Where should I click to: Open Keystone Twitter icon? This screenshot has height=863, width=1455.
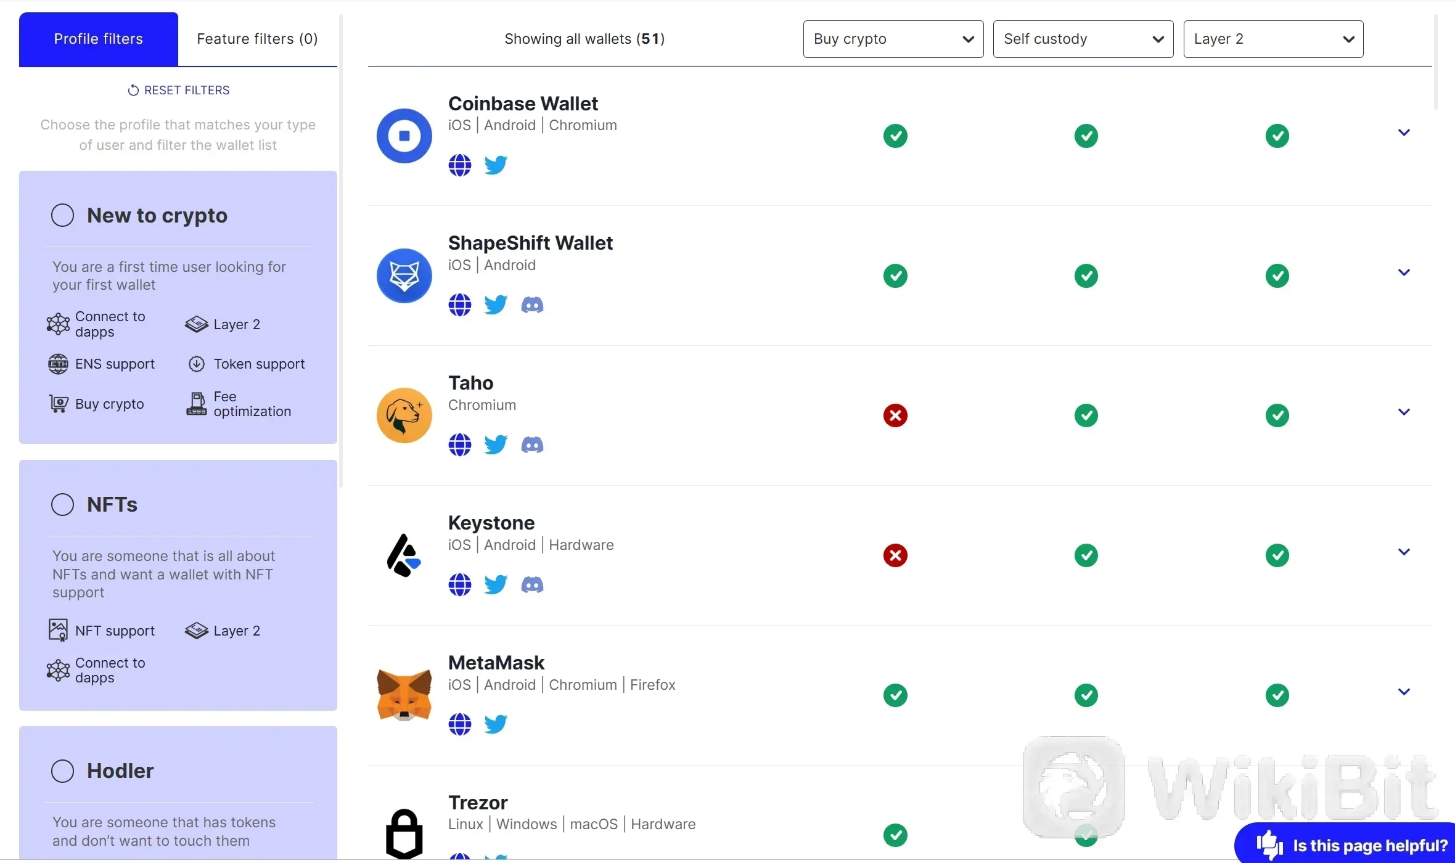click(496, 585)
